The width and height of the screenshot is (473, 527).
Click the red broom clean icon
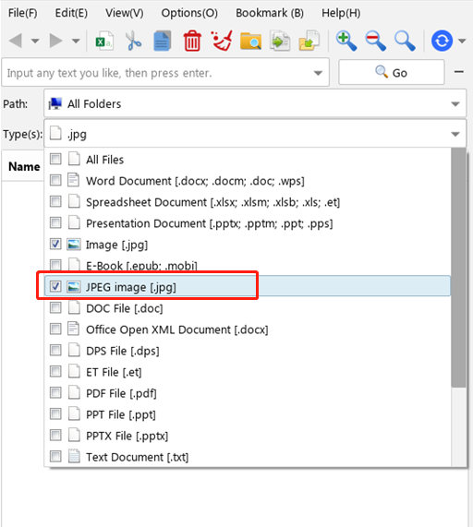(x=222, y=41)
